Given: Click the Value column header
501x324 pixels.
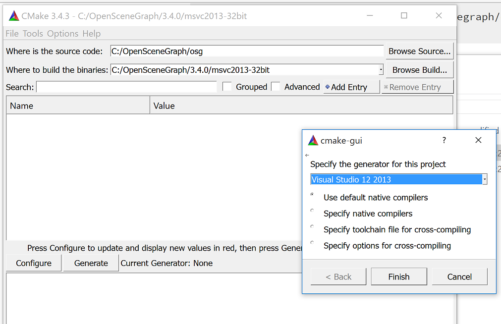Looking at the screenshot, I should point(301,106).
